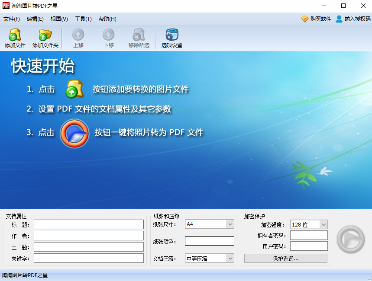
Task: Maximize the application window
Action: pos(343,6)
